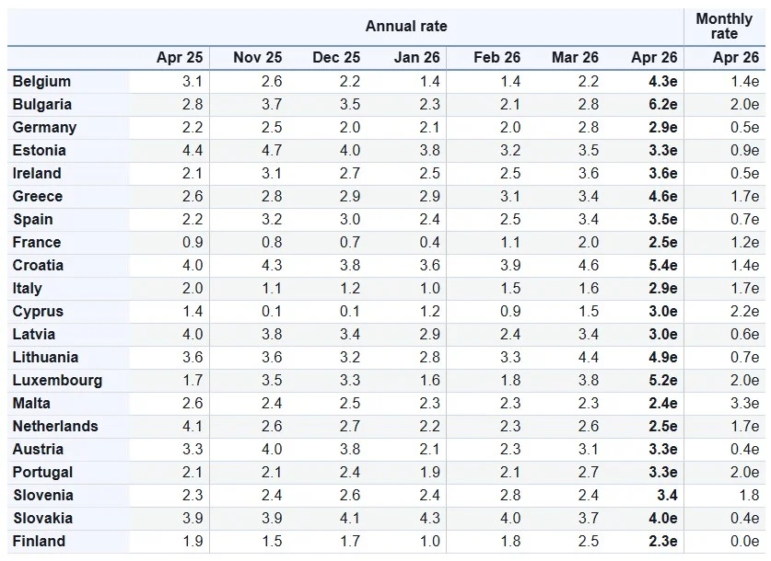771x561 pixels.
Task: Select Finland's 0.0e monthly rate cell
Action: [x=744, y=542]
